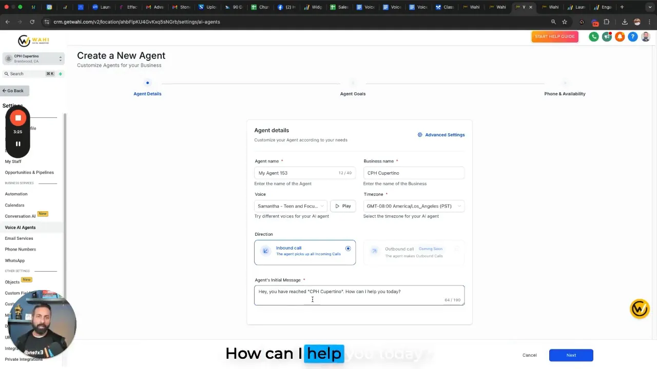Viewport: 657px width, 369px height.
Task: Open My Staff settings
Action: pyautogui.click(x=13, y=161)
